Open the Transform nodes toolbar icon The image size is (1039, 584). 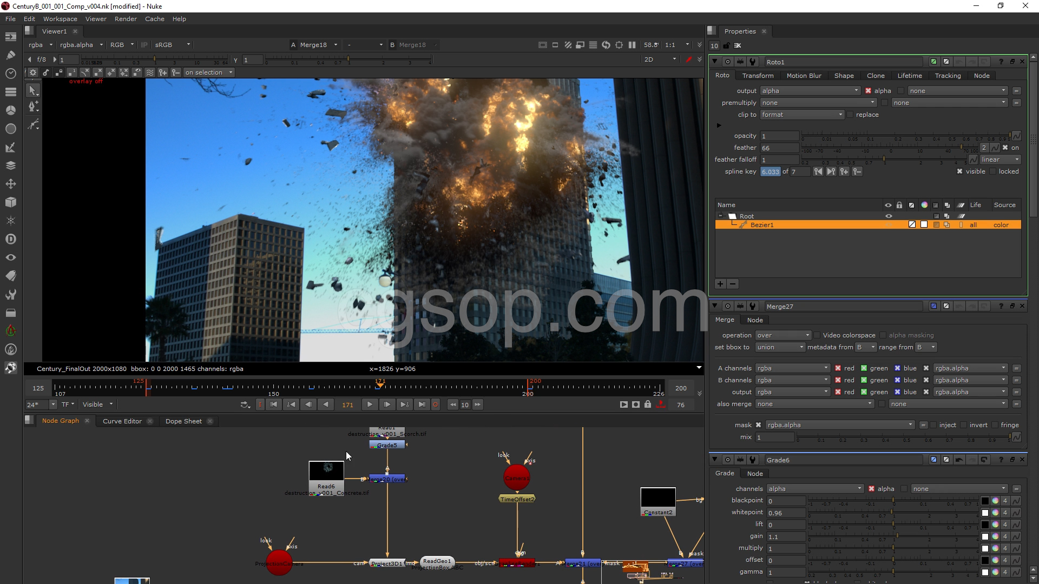point(10,184)
